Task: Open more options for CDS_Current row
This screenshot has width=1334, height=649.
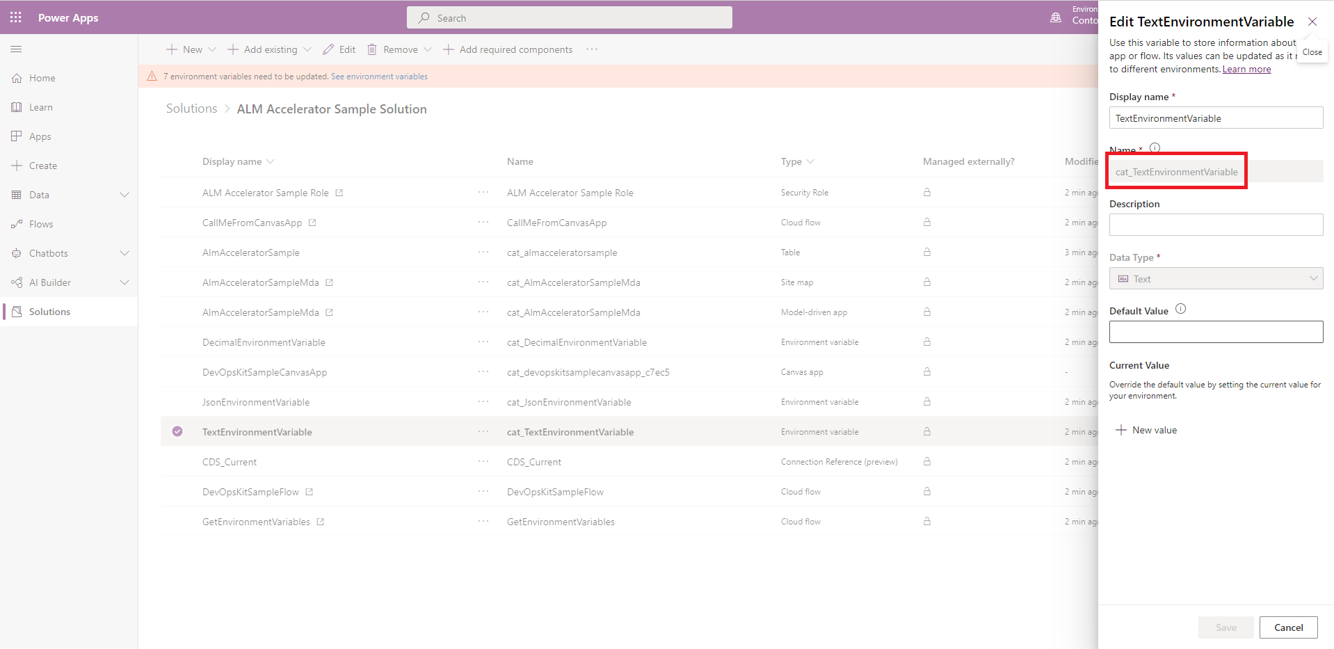Action: tap(483, 462)
